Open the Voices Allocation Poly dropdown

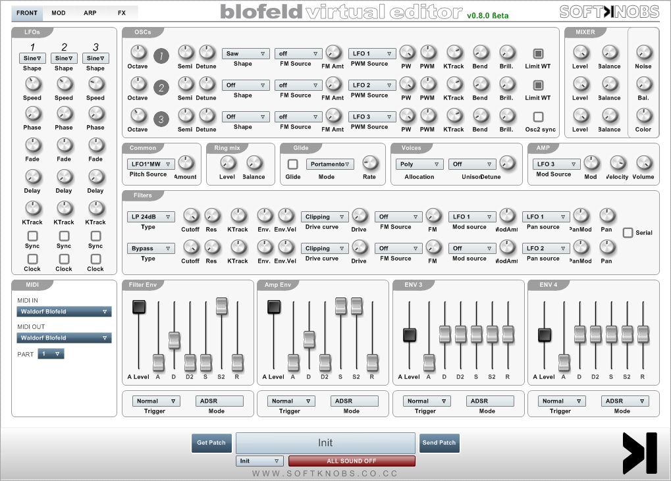click(420, 165)
